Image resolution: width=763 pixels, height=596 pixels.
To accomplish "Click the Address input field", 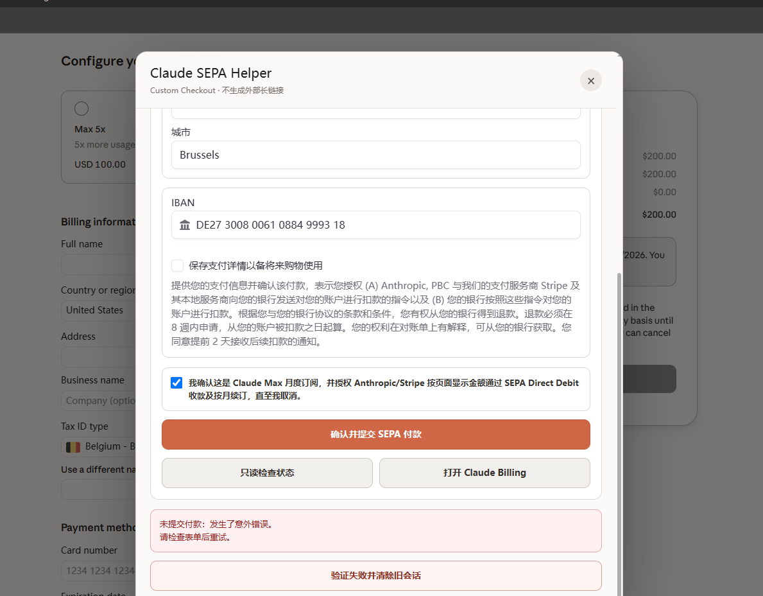I will click(x=98, y=357).
